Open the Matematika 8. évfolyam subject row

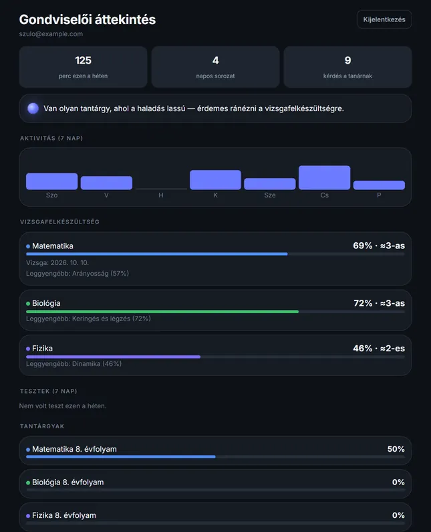point(215,450)
